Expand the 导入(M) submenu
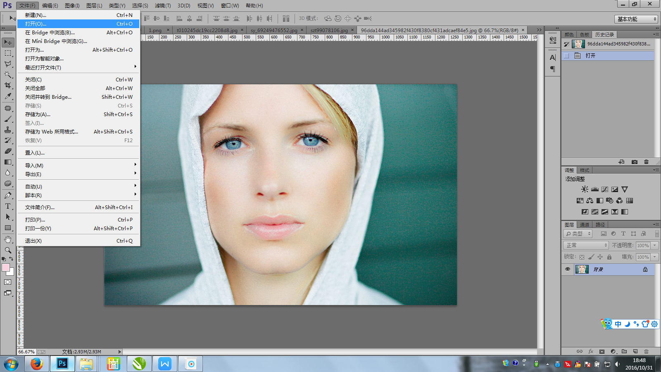The height and width of the screenshot is (372, 661). (78, 165)
